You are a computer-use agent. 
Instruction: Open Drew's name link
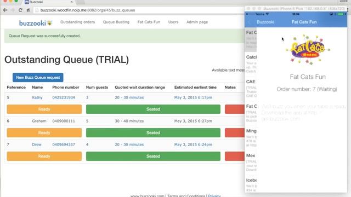tap(37, 144)
